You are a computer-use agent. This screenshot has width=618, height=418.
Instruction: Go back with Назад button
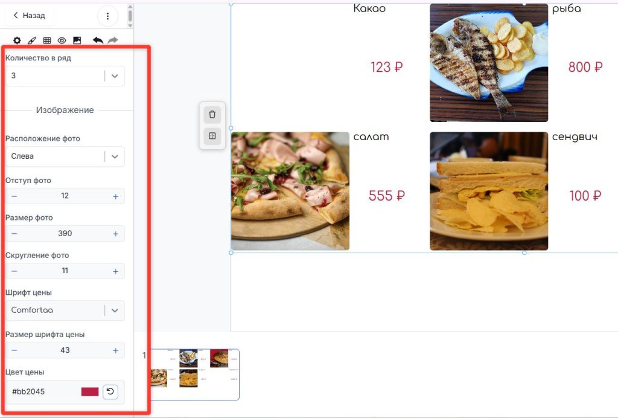click(x=29, y=15)
